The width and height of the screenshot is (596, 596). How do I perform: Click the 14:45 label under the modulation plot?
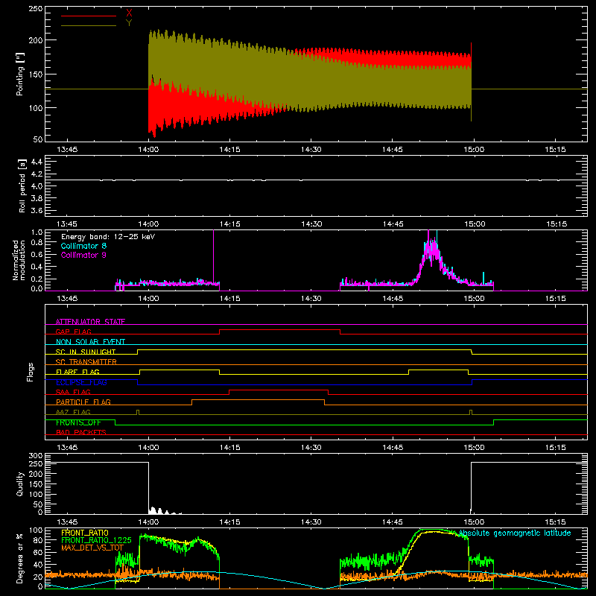[393, 299]
